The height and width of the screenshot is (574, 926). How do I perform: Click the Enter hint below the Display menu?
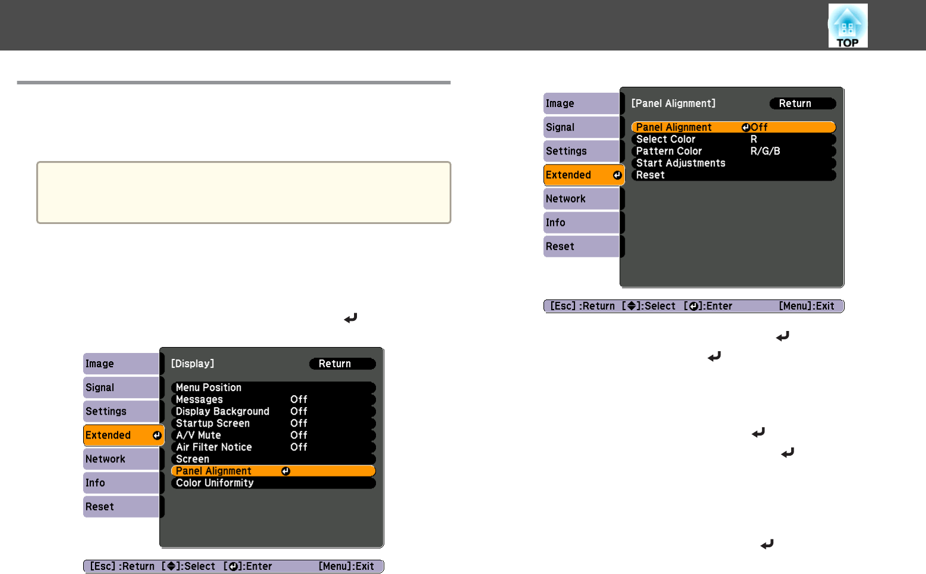[x=248, y=566]
